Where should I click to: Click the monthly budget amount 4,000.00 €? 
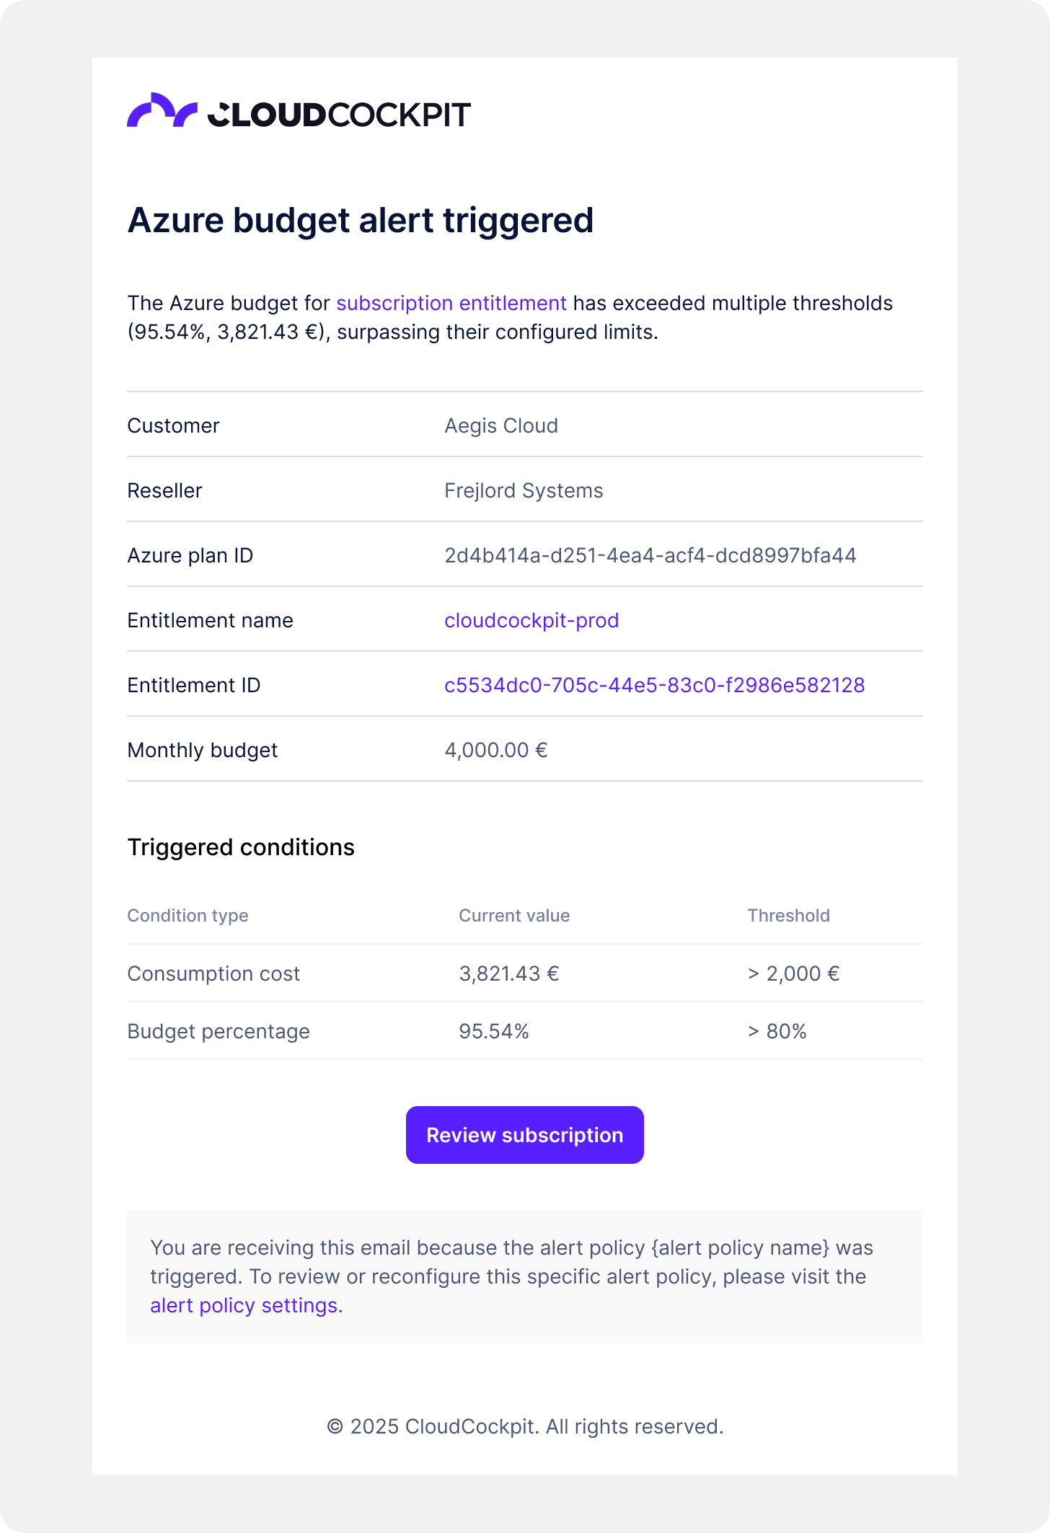click(x=495, y=750)
